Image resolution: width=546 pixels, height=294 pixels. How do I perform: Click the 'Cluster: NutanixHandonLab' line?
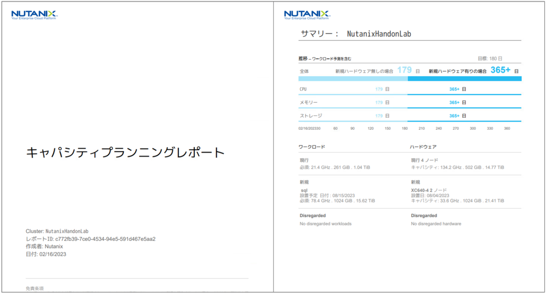coord(57,231)
